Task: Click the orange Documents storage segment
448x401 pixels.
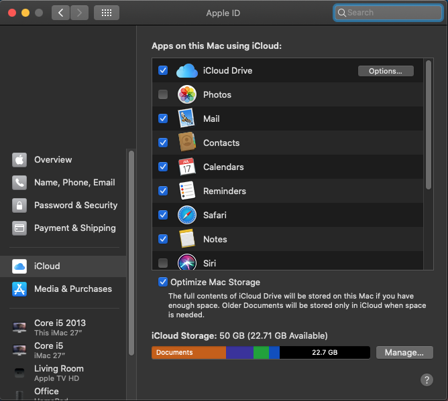Action: click(x=188, y=353)
